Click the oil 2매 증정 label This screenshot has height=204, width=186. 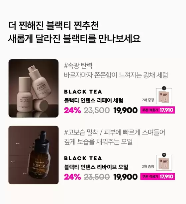click(x=148, y=167)
